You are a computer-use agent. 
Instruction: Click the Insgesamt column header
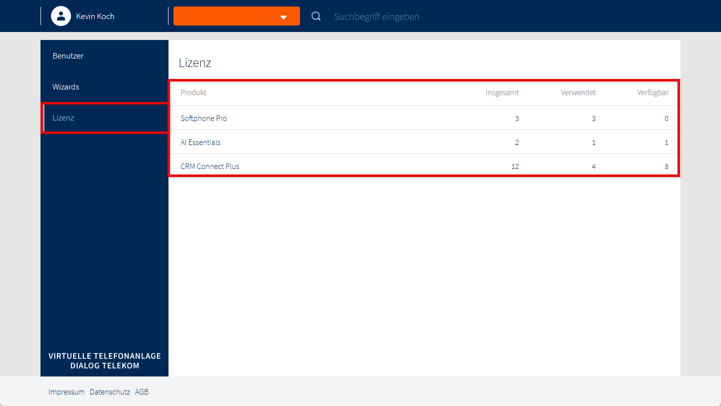tap(502, 92)
